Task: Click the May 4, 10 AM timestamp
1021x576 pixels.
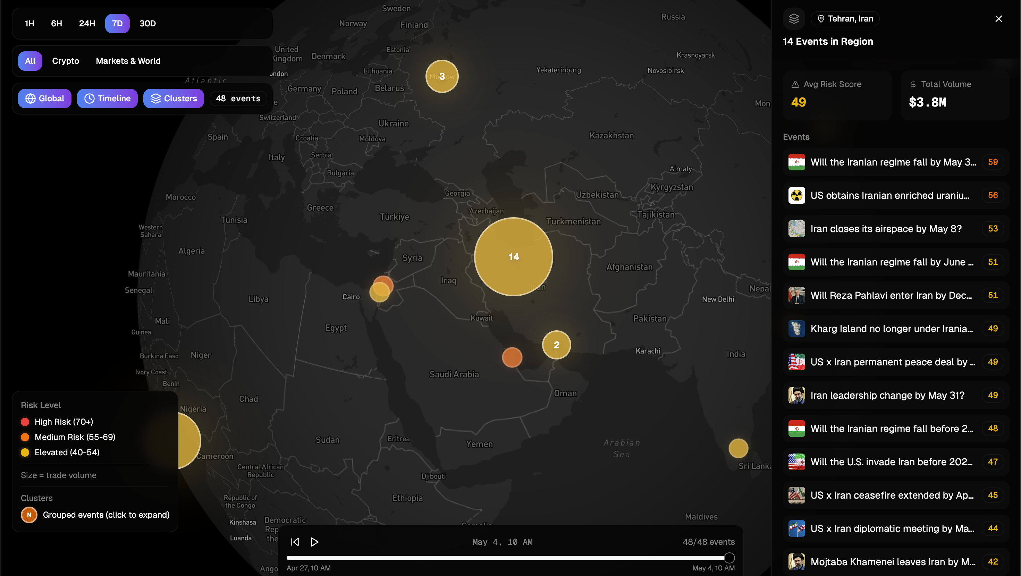Action: [x=503, y=542]
